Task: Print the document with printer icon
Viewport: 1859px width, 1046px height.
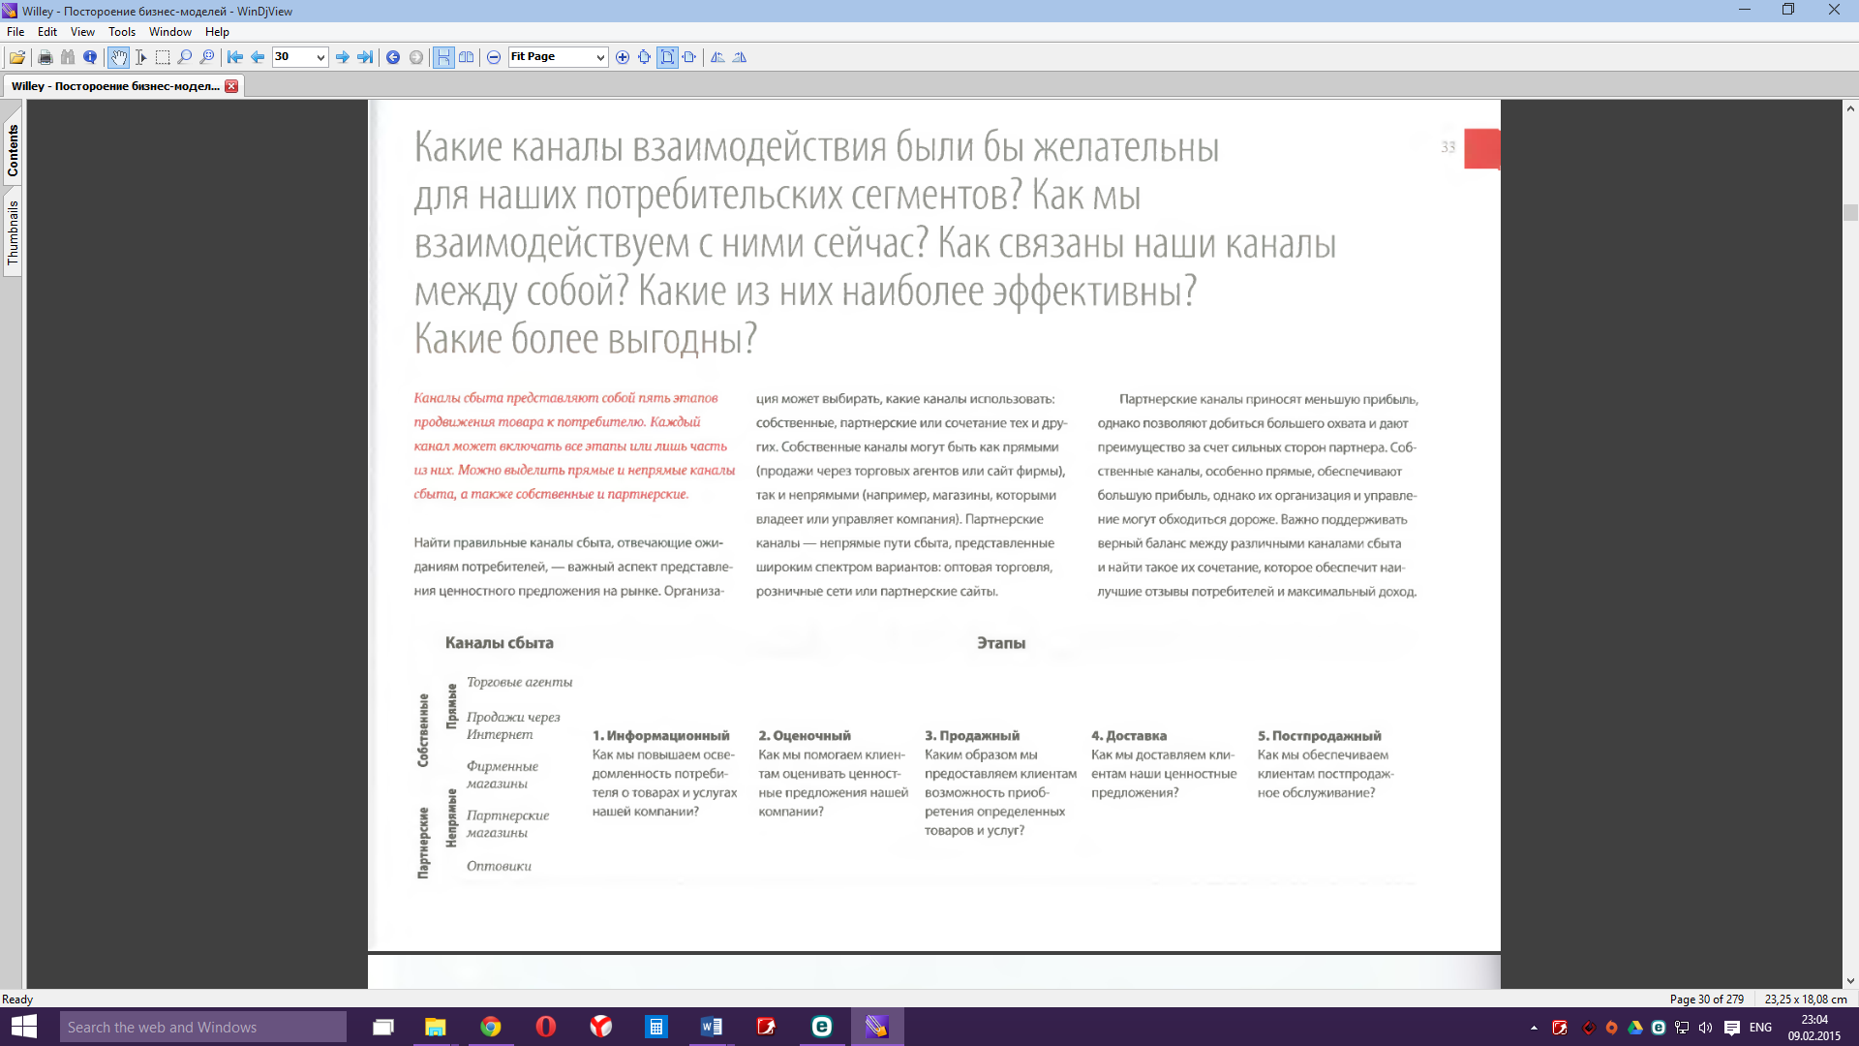Action: [45, 57]
